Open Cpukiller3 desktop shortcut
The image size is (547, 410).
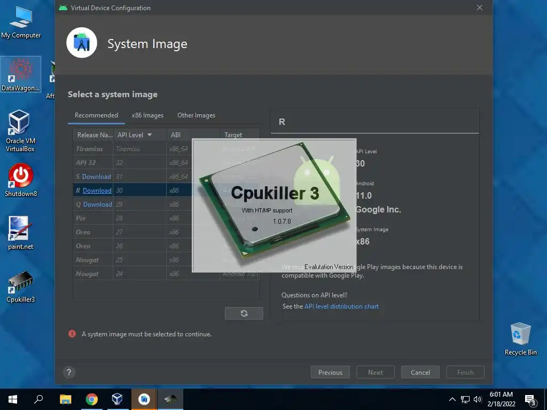click(x=21, y=287)
